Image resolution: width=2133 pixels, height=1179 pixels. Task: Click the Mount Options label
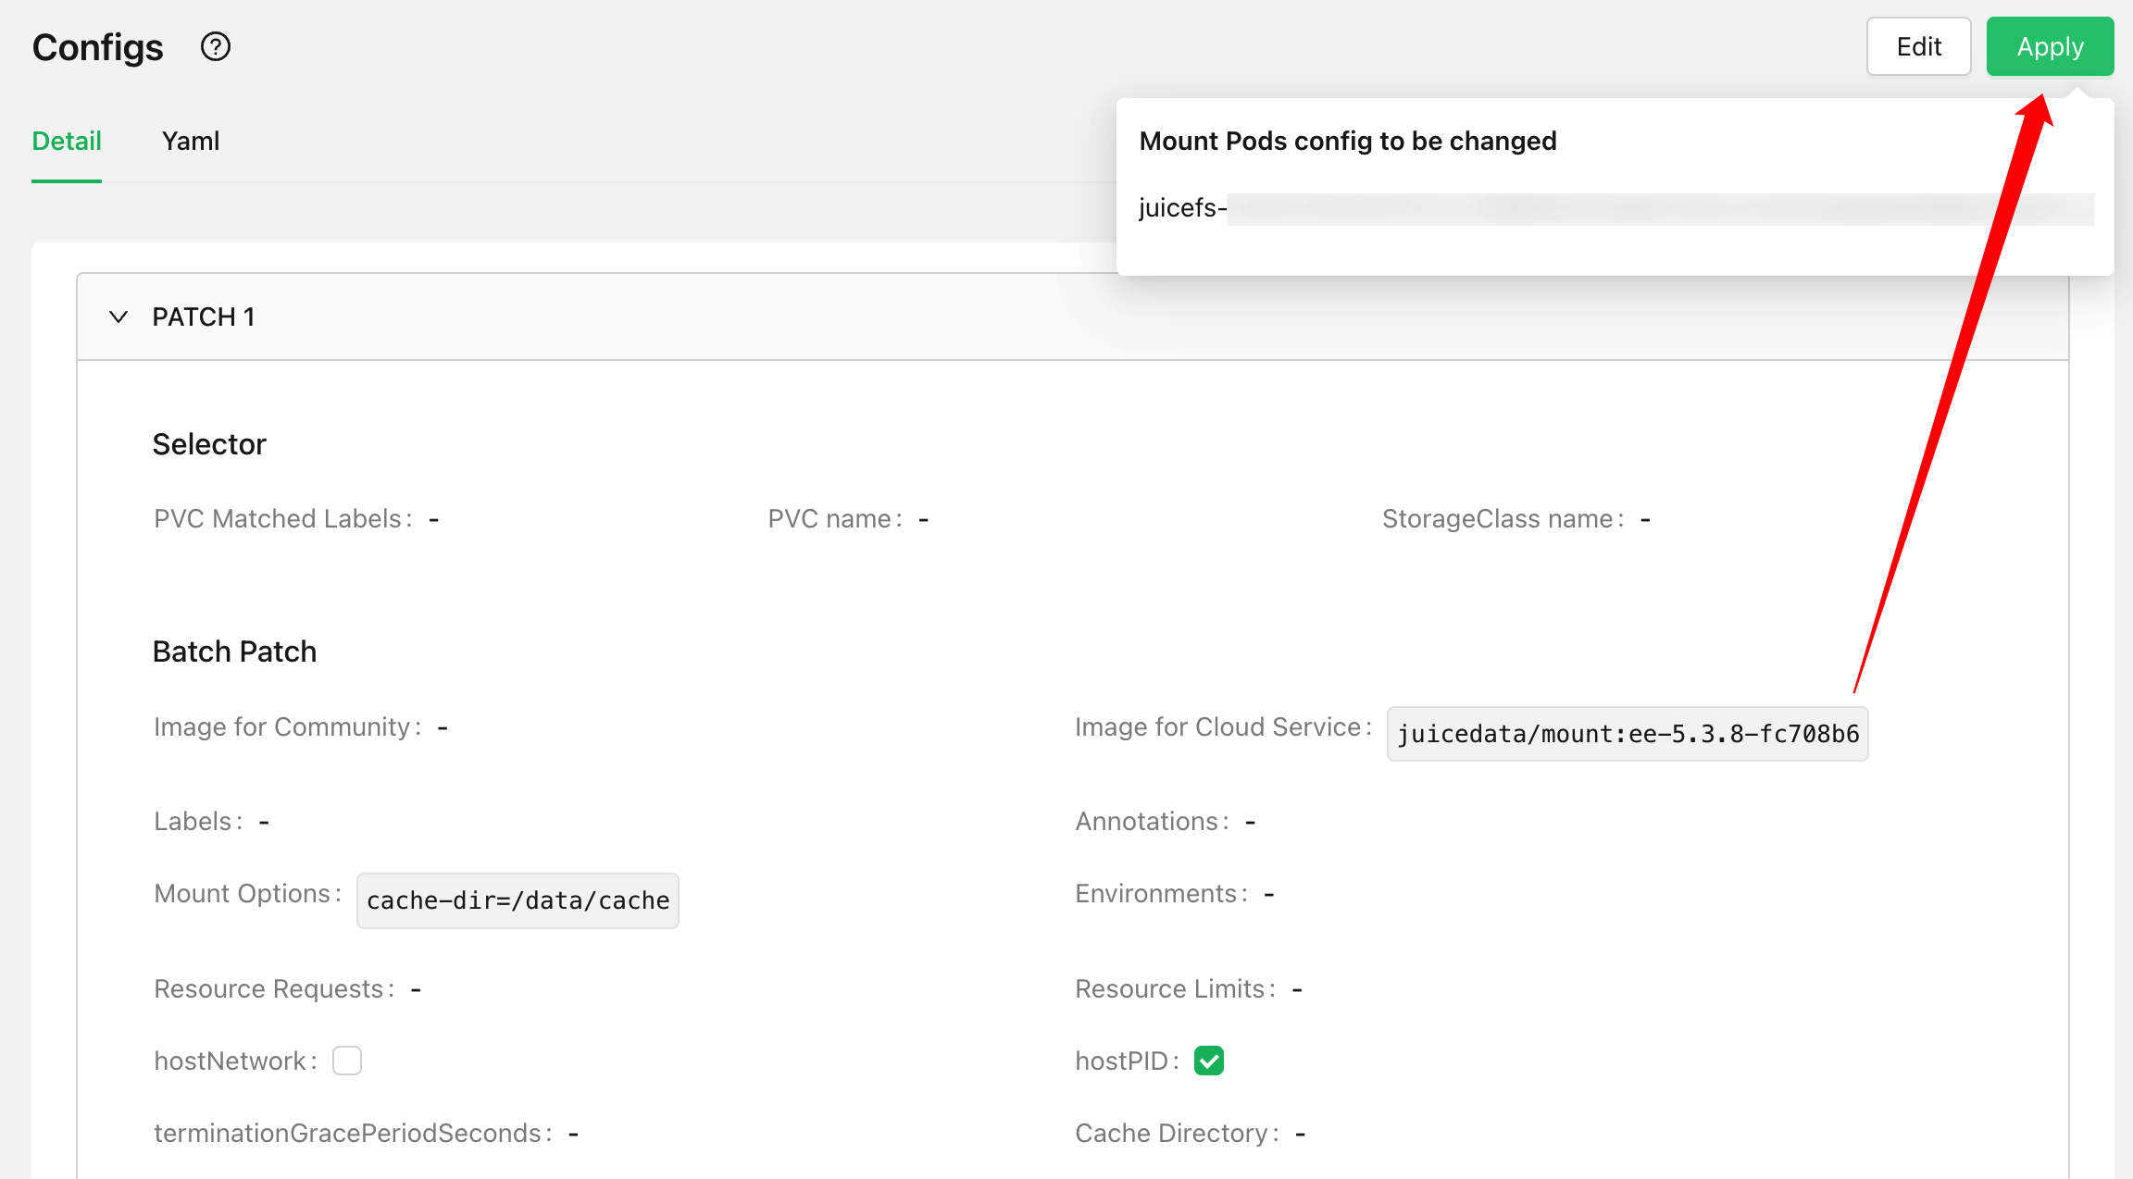247,893
